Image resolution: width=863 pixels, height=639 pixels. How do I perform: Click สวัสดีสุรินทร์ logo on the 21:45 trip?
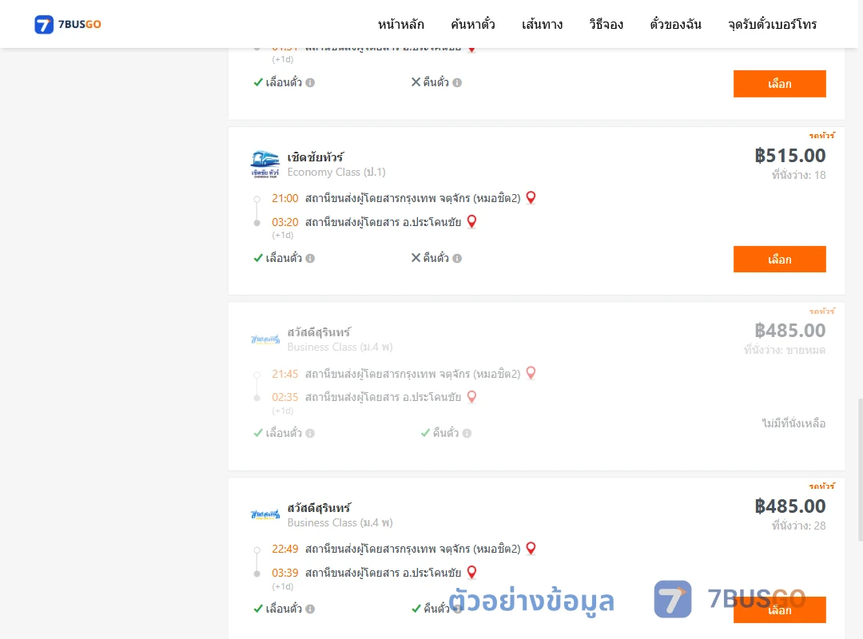pos(264,339)
